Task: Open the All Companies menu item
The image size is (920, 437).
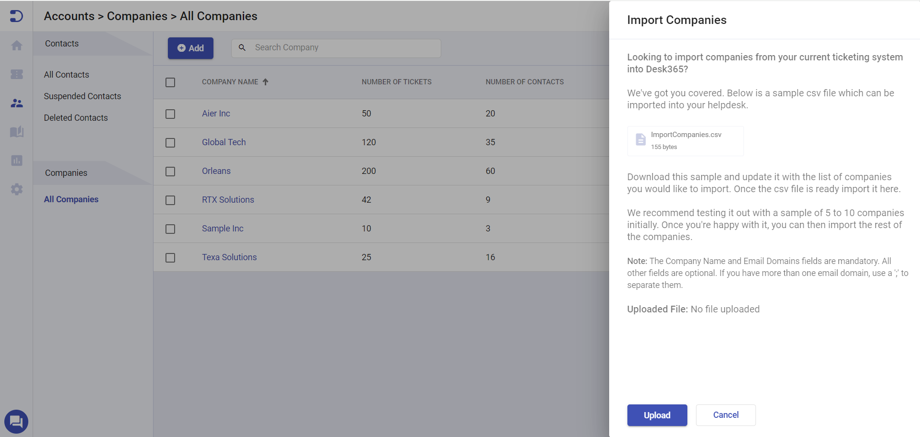Action: pyautogui.click(x=71, y=199)
